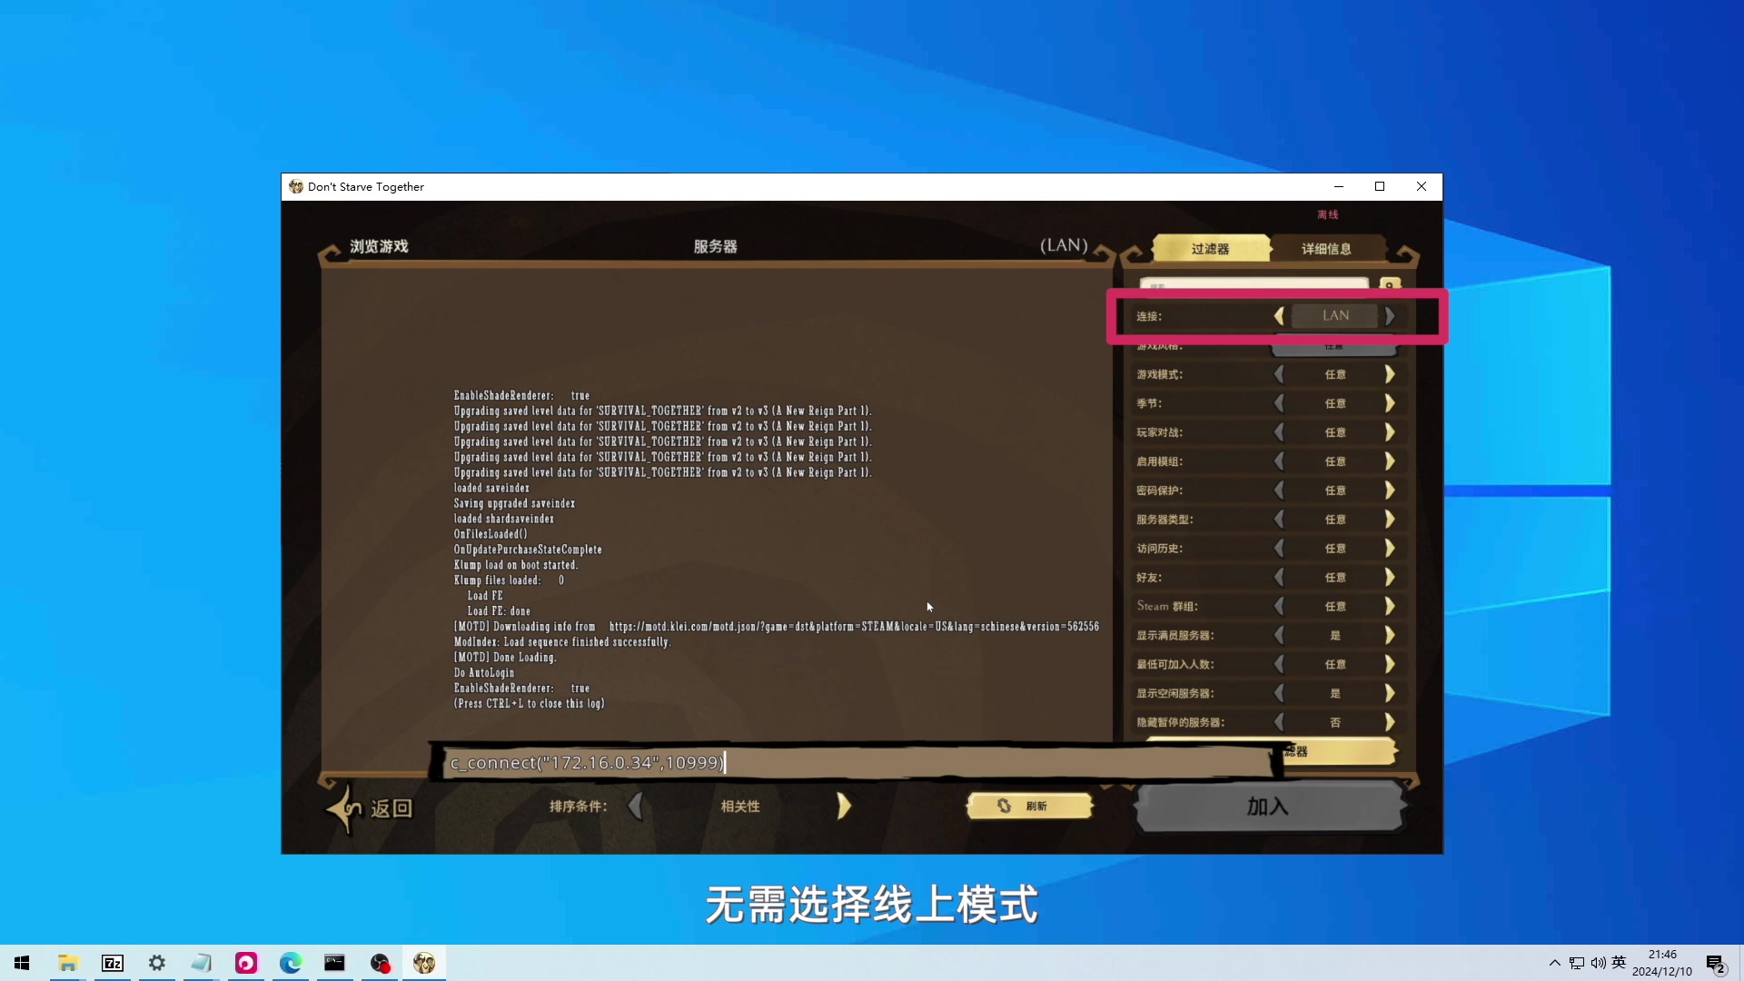The width and height of the screenshot is (1744, 981).
Task: Open the notepad app on the taskbar
Action: pyautogui.click(x=202, y=963)
